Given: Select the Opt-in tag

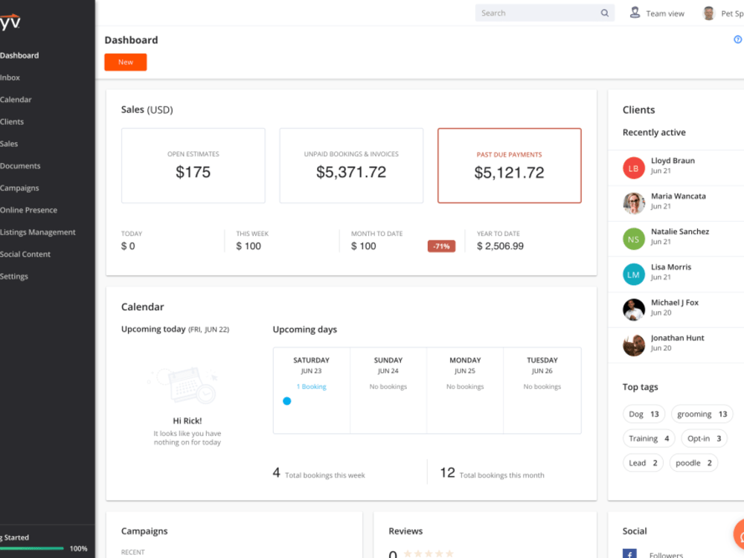Looking at the screenshot, I should click(x=704, y=438).
